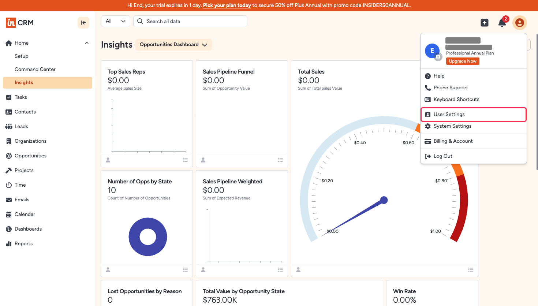Viewport: 538px width, 306px height.
Task: Click person icon on Sales Pipeline Weighted card
Action: pyautogui.click(x=203, y=270)
